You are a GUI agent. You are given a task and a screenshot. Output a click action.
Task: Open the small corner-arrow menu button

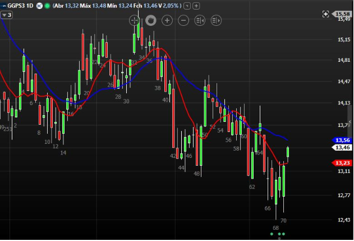(187, 6)
